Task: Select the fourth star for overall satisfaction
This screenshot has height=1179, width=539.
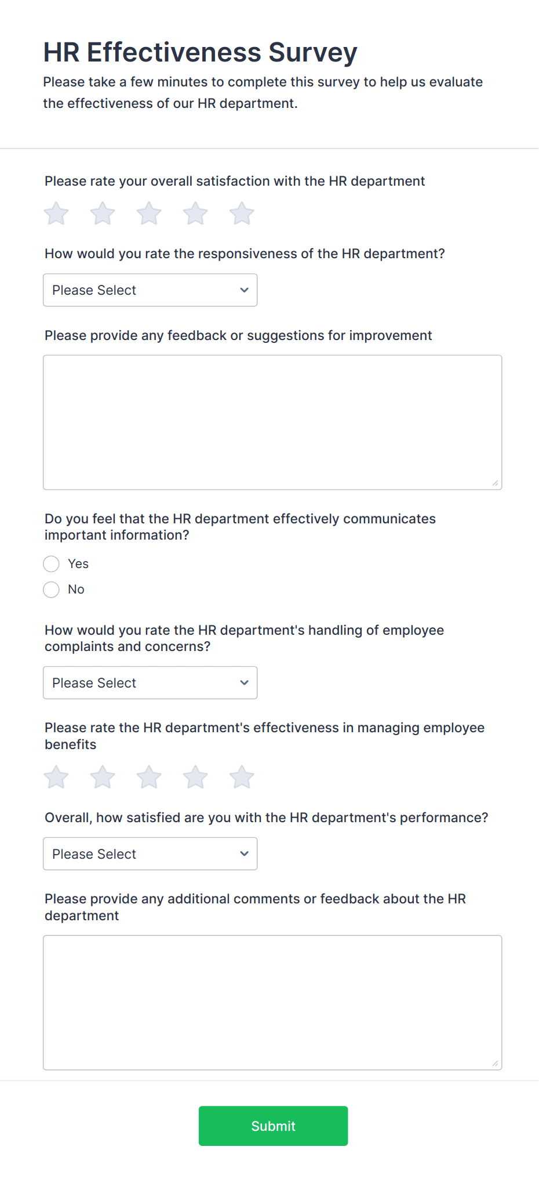Action: click(x=195, y=213)
